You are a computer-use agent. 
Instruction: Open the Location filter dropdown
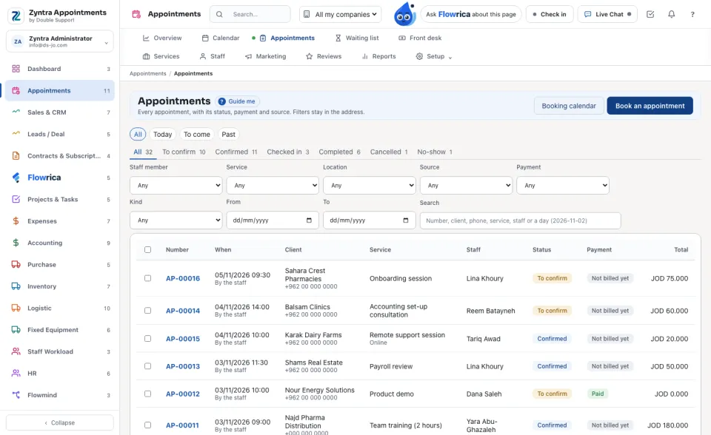coord(369,186)
